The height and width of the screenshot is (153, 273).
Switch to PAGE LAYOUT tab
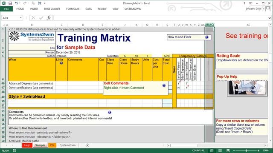click(x=52, y=8)
